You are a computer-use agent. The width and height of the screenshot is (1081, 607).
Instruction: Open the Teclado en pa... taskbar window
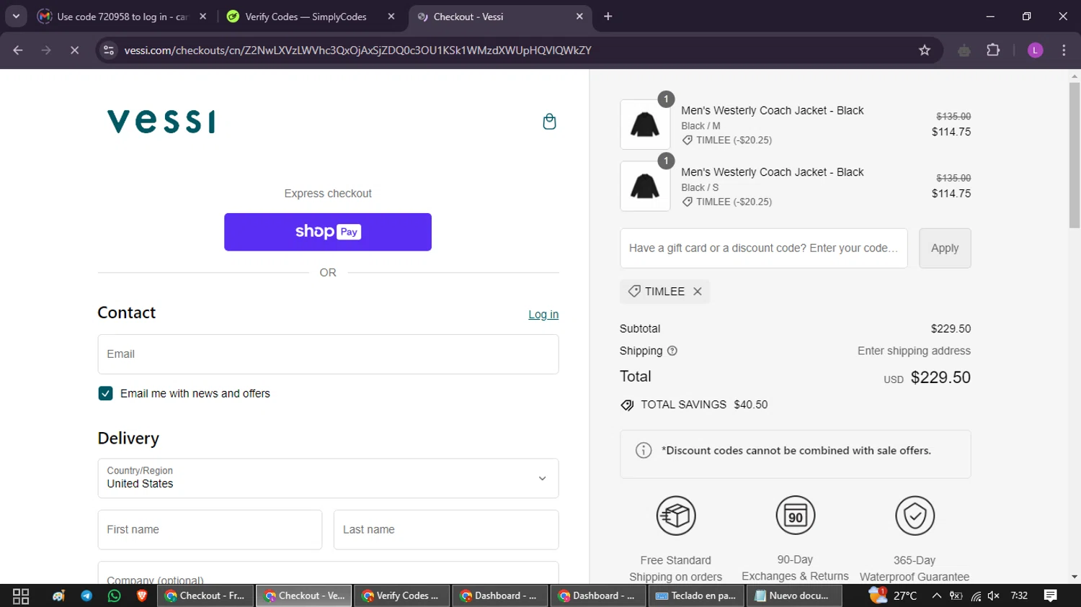tap(697, 596)
